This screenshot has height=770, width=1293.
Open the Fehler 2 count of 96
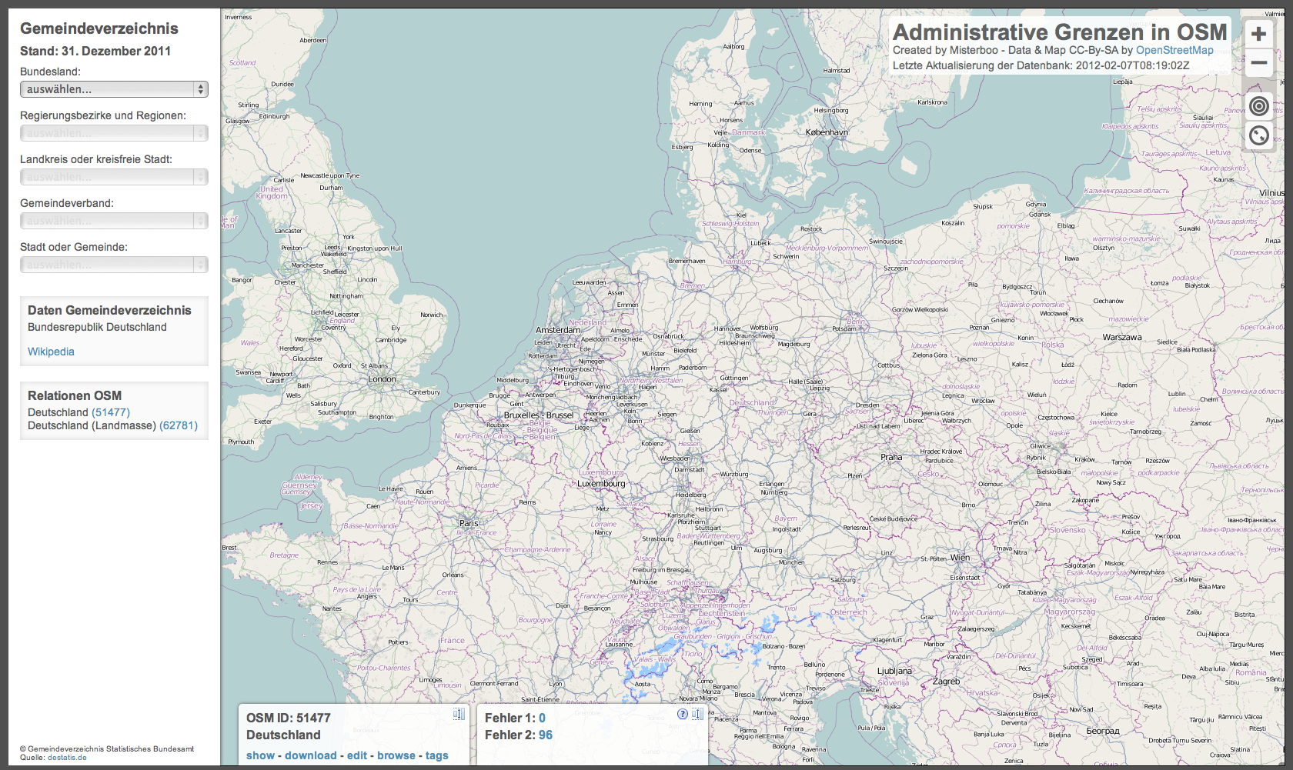(545, 735)
